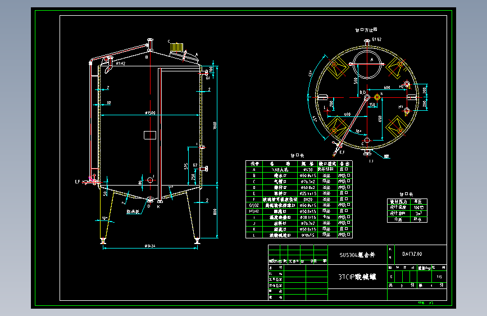Select the "管口方位图" plan view title
This screenshot has height=316, width=487.
coord(366,30)
